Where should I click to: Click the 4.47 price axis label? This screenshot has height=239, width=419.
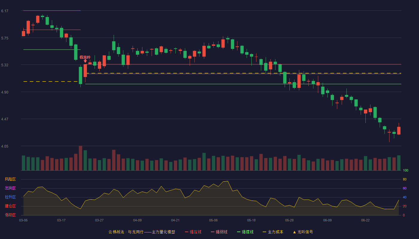[x=4, y=119]
